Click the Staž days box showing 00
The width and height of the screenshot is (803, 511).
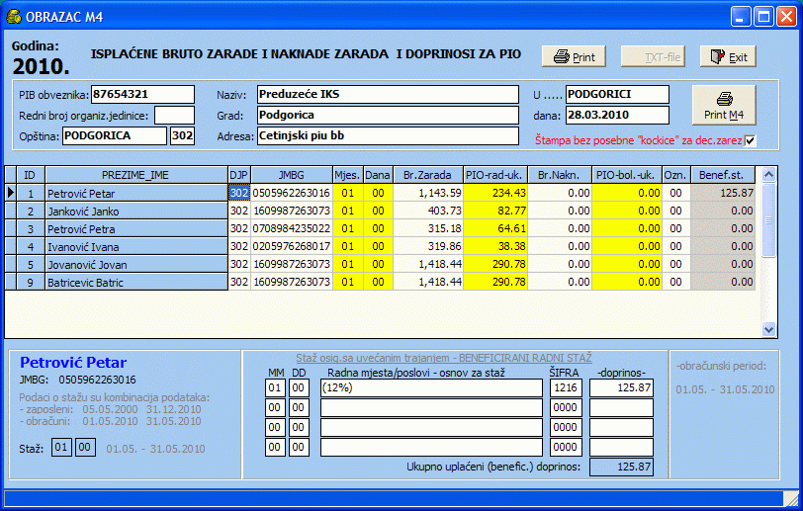tap(85, 448)
